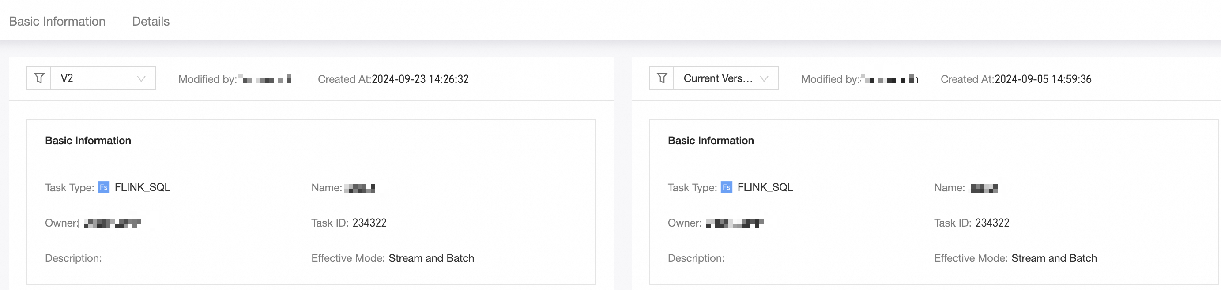Switch to the Details tab

pos(150,21)
